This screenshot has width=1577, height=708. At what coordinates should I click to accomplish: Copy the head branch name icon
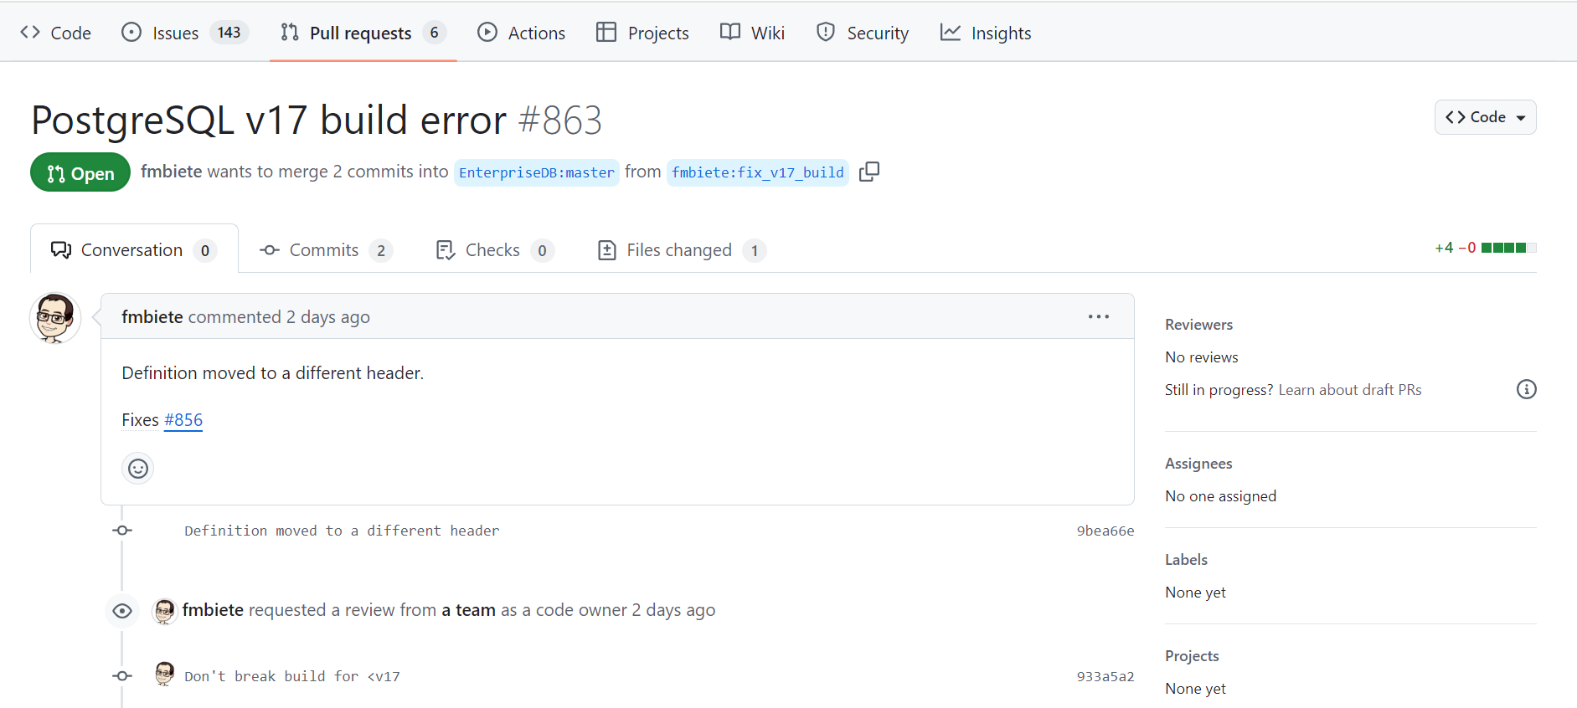pos(869,172)
